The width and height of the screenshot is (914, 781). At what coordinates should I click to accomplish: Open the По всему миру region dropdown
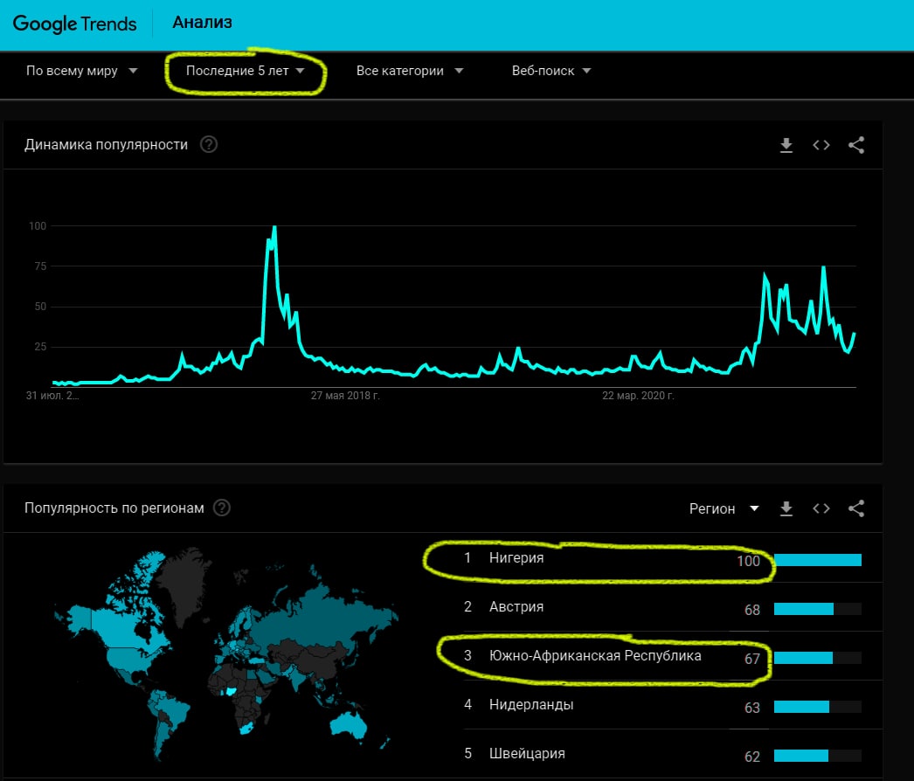pos(81,71)
